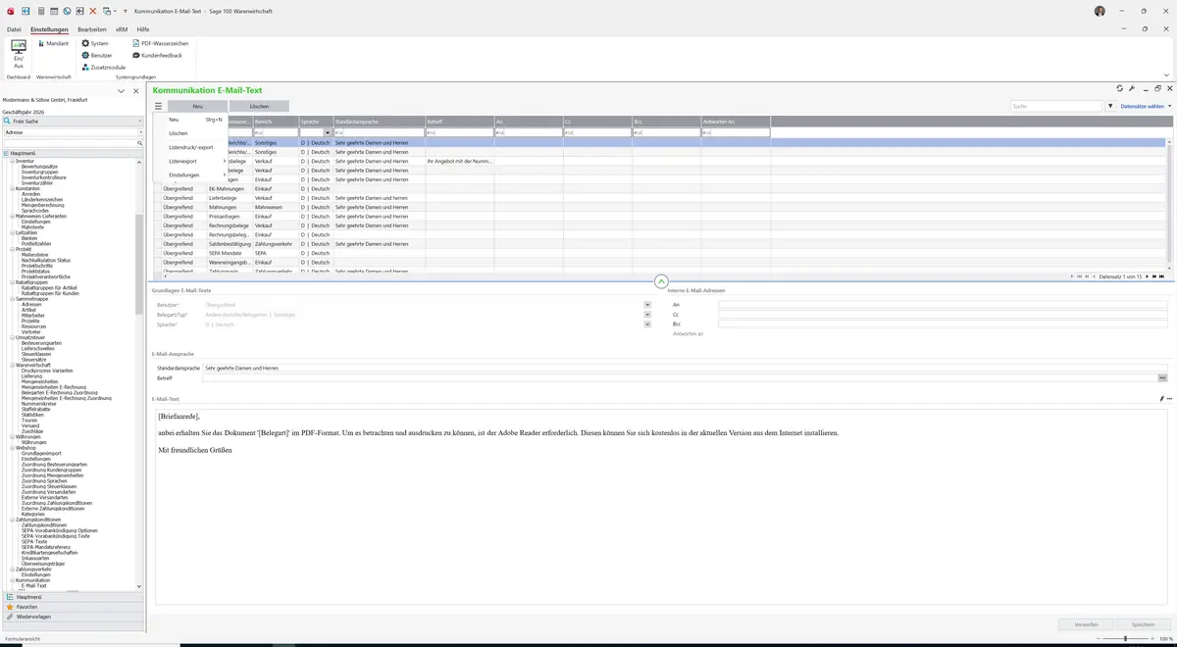1177x647 pixels.
Task: Open the Datensätze wählen dropdown
Action: (x=1146, y=106)
